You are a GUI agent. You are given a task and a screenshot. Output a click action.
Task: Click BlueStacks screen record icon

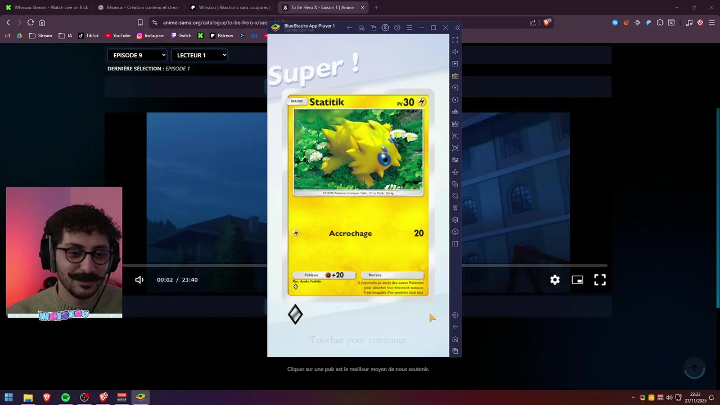(455, 148)
